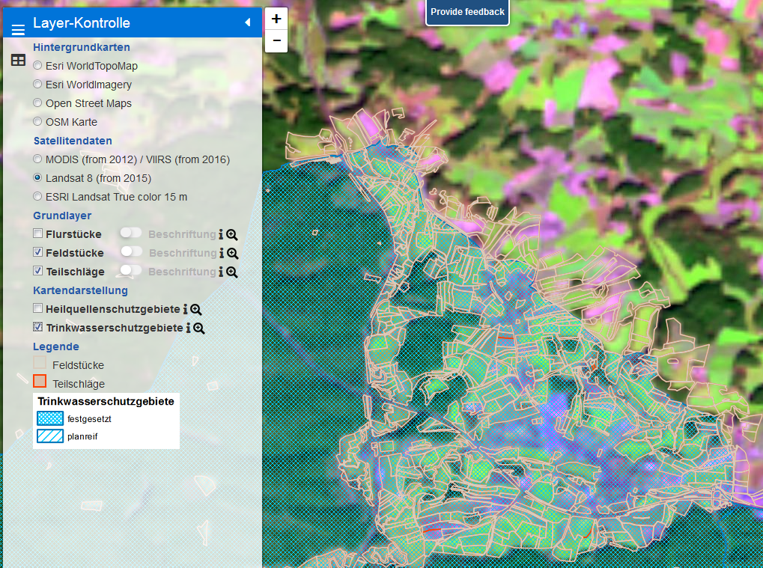Screen dimensions: 763x568
Task: Tick the Heilquellenschutzgebiete checkbox
Action: pyautogui.click(x=38, y=309)
